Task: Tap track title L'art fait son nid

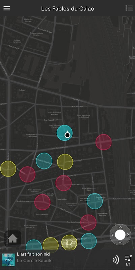Action: click(x=33, y=254)
